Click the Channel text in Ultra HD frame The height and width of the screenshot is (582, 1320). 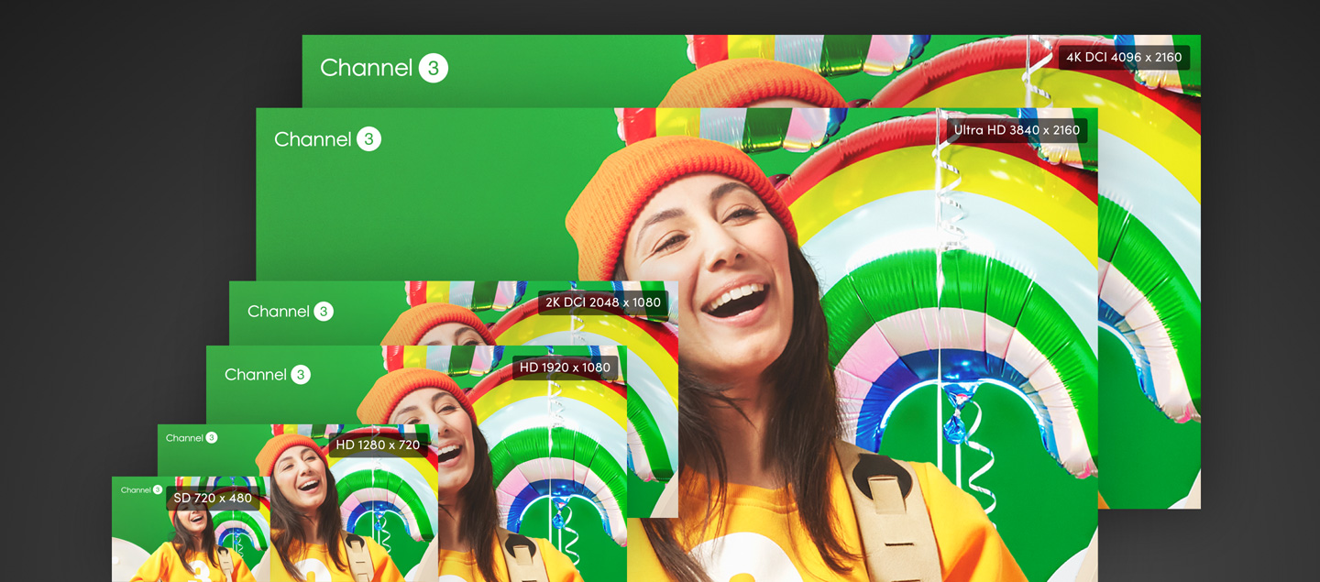(313, 139)
